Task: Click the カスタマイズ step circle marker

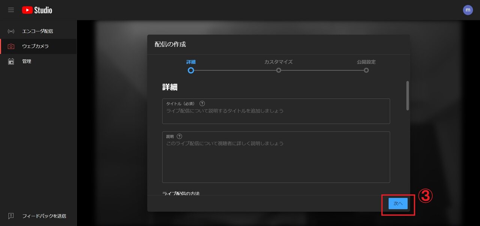Action: 279,70
